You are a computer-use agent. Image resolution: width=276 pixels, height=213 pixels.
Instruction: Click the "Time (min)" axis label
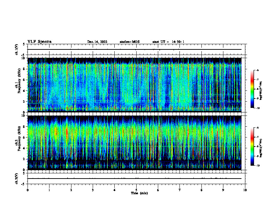click(x=139, y=193)
